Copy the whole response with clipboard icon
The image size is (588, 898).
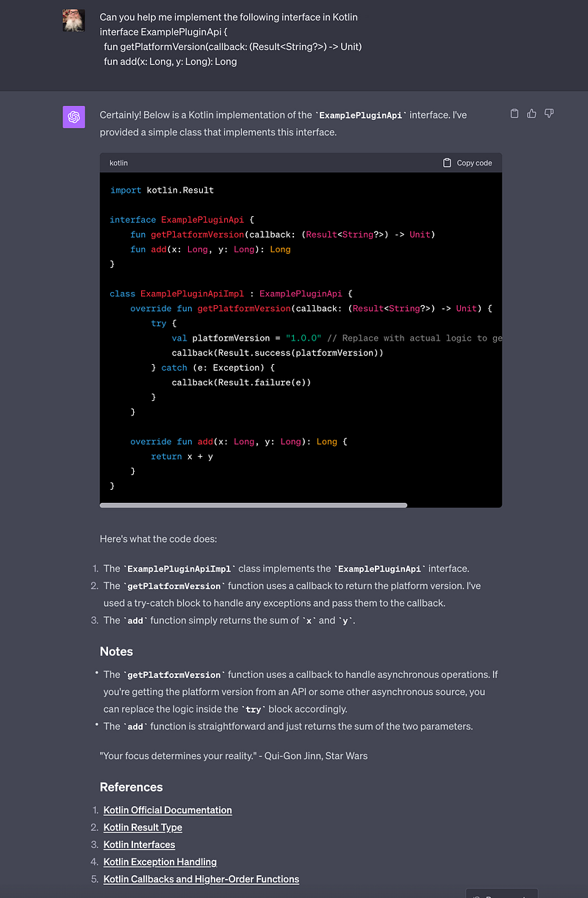click(514, 113)
